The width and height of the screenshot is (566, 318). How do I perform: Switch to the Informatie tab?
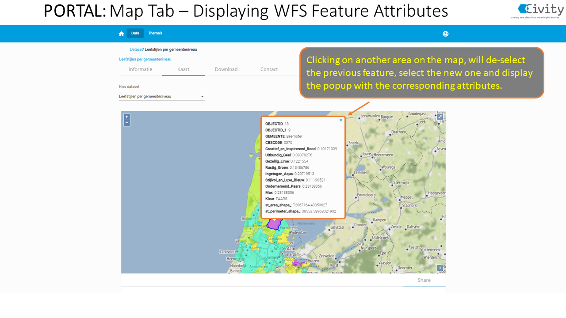[x=141, y=69]
